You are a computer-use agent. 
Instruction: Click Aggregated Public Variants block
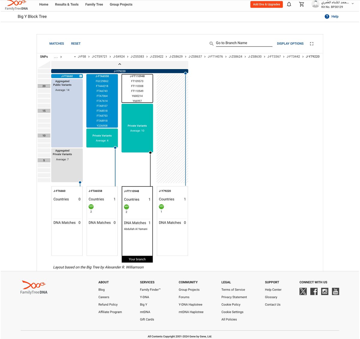(67, 113)
